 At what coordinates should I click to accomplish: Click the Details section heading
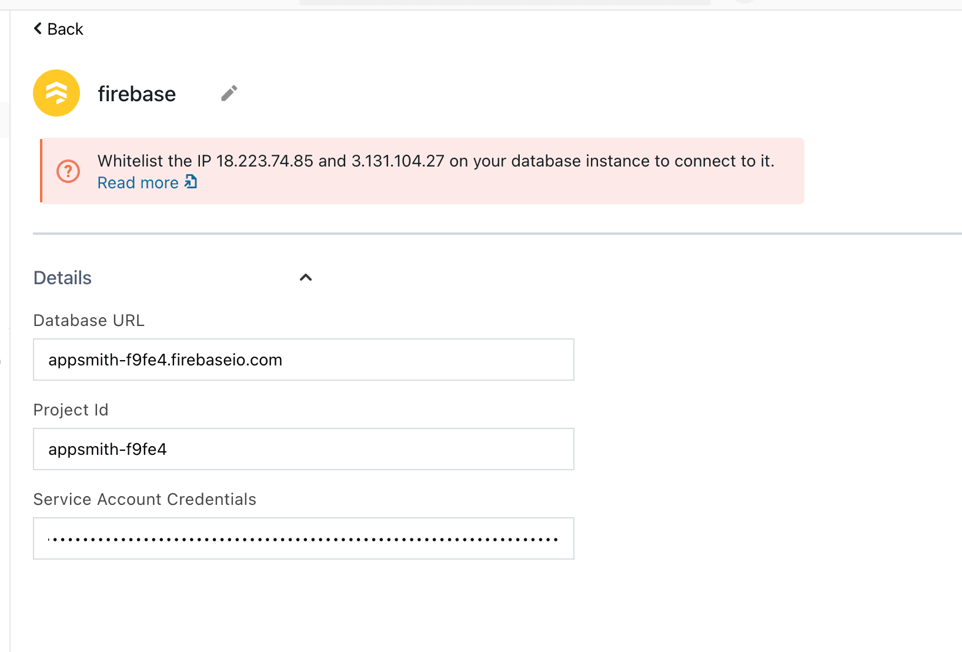point(62,278)
